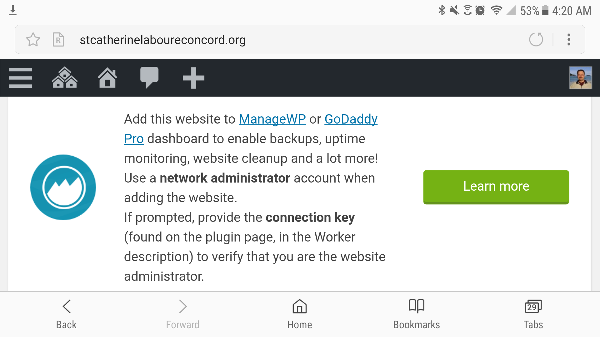This screenshot has height=337, width=600.
Task: Reload the page with refresh icon
Action: (x=536, y=39)
